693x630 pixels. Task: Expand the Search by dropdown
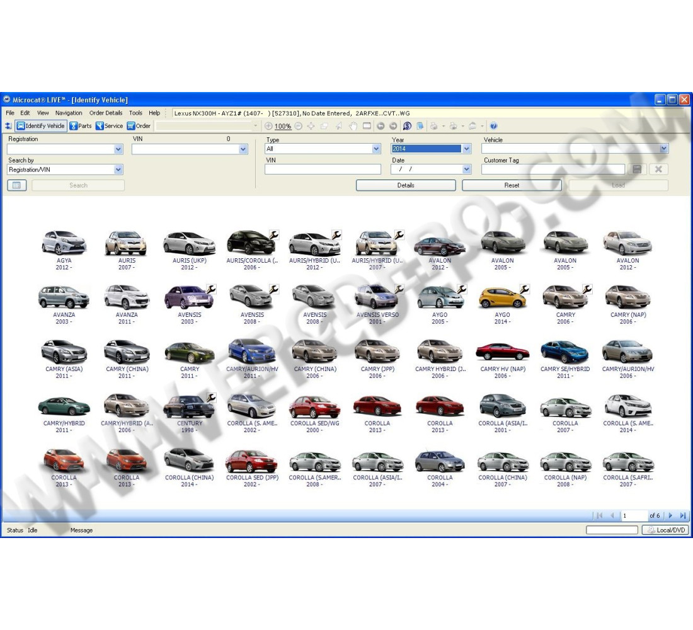[x=118, y=169]
